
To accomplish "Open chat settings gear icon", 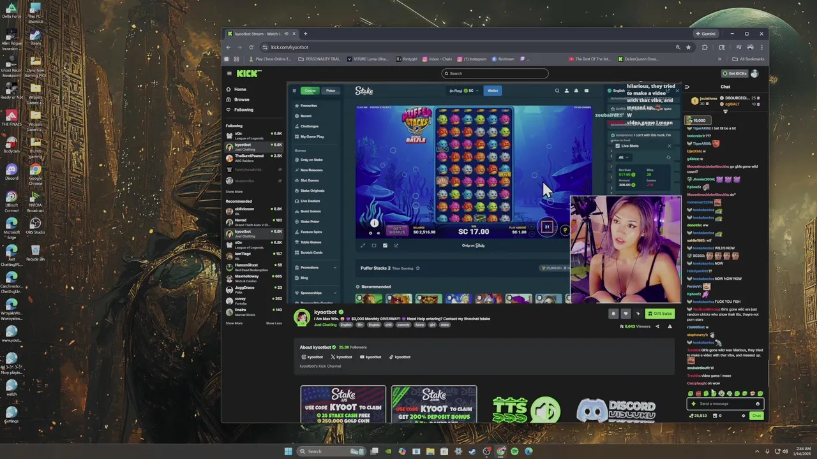I will point(743,416).
